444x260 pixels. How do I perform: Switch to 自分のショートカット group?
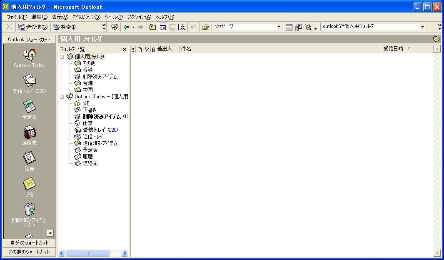[29, 242]
